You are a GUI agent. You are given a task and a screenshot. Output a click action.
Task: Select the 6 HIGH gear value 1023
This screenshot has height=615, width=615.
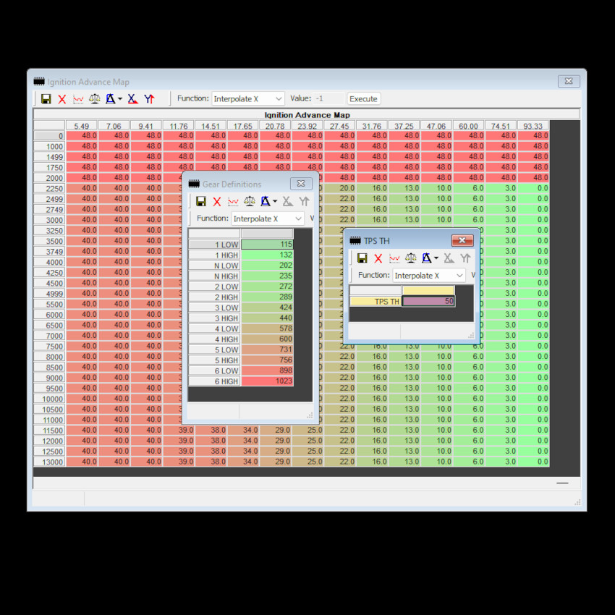(x=267, y=381)
